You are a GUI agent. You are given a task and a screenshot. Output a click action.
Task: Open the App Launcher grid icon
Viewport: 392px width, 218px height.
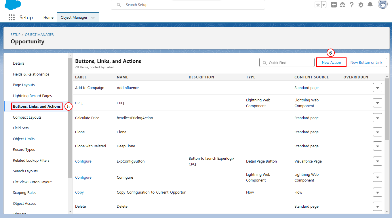tap(12, 17)
